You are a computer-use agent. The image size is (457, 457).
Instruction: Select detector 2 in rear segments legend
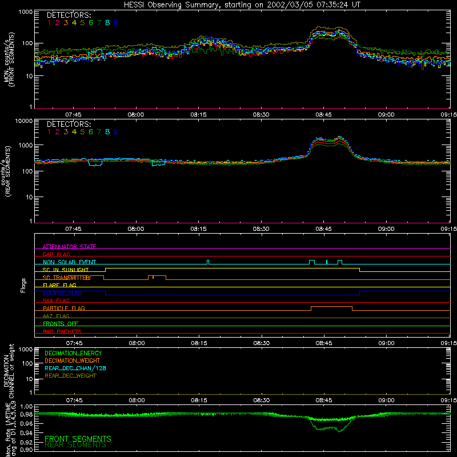[x=58, y=132]
